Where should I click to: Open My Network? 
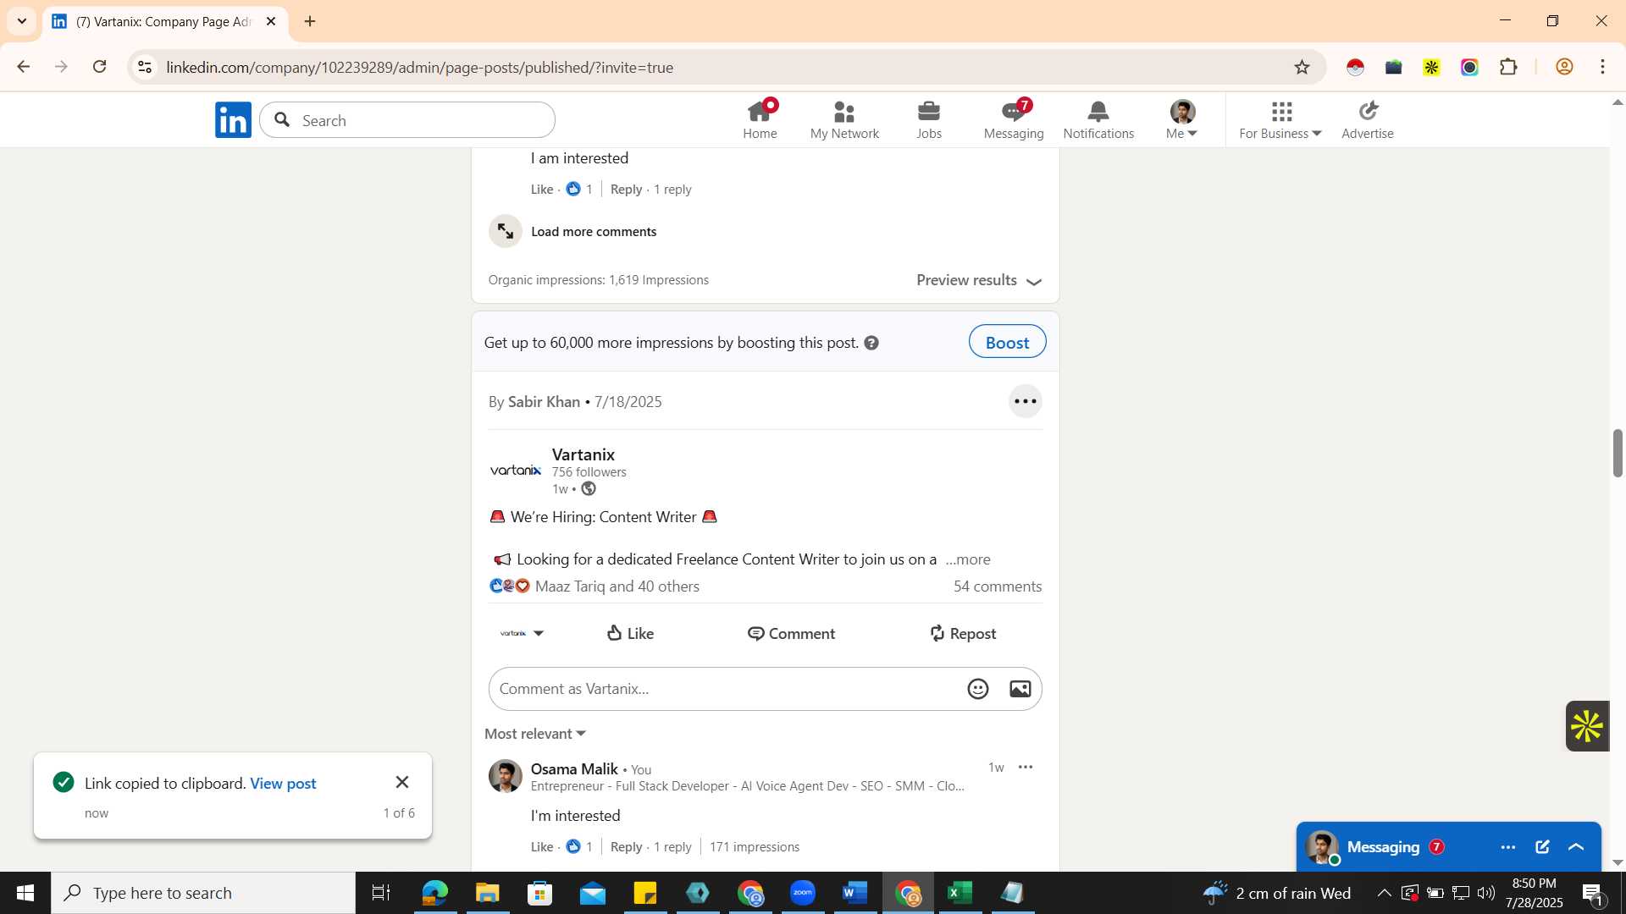[x=844, y=120]
